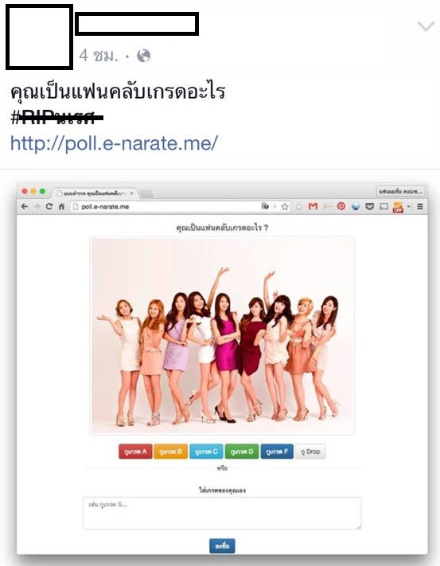Expand the post options chevron

click(426, 26)
